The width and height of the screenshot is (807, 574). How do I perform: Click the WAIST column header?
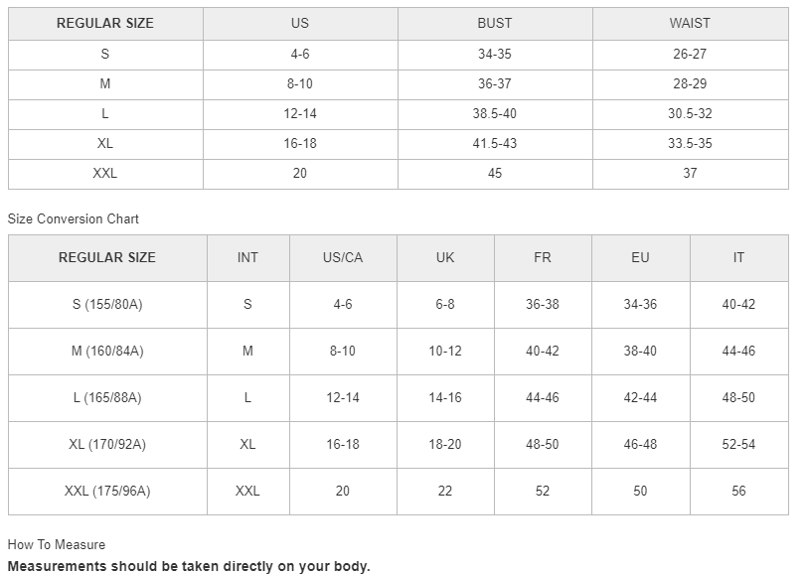(690, 23)
